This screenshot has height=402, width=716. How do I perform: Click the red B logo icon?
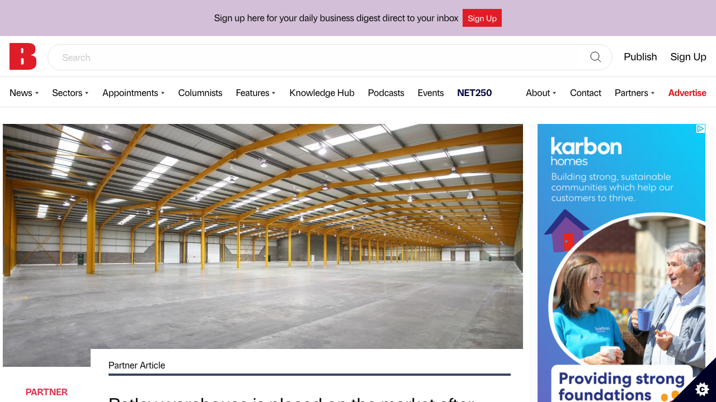click(x=22, y=56)
